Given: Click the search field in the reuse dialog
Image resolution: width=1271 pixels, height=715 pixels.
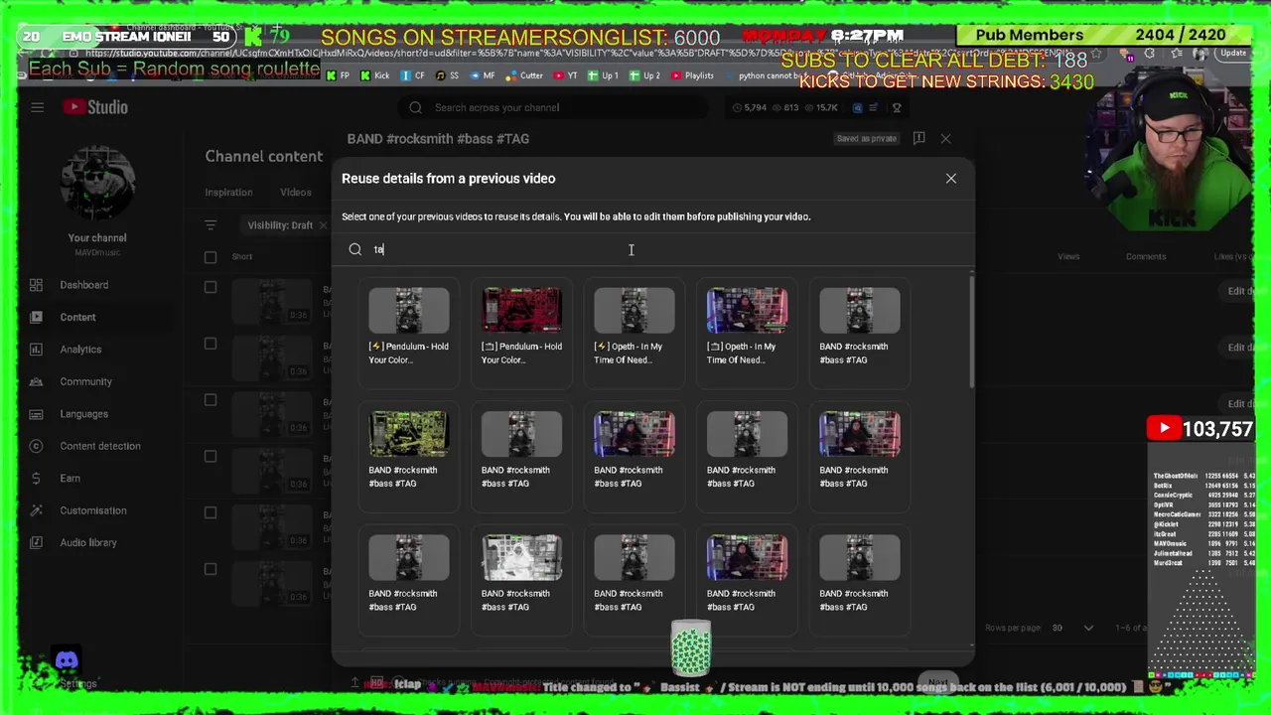Looking at the screenshot, I should (x=655, y=250).
